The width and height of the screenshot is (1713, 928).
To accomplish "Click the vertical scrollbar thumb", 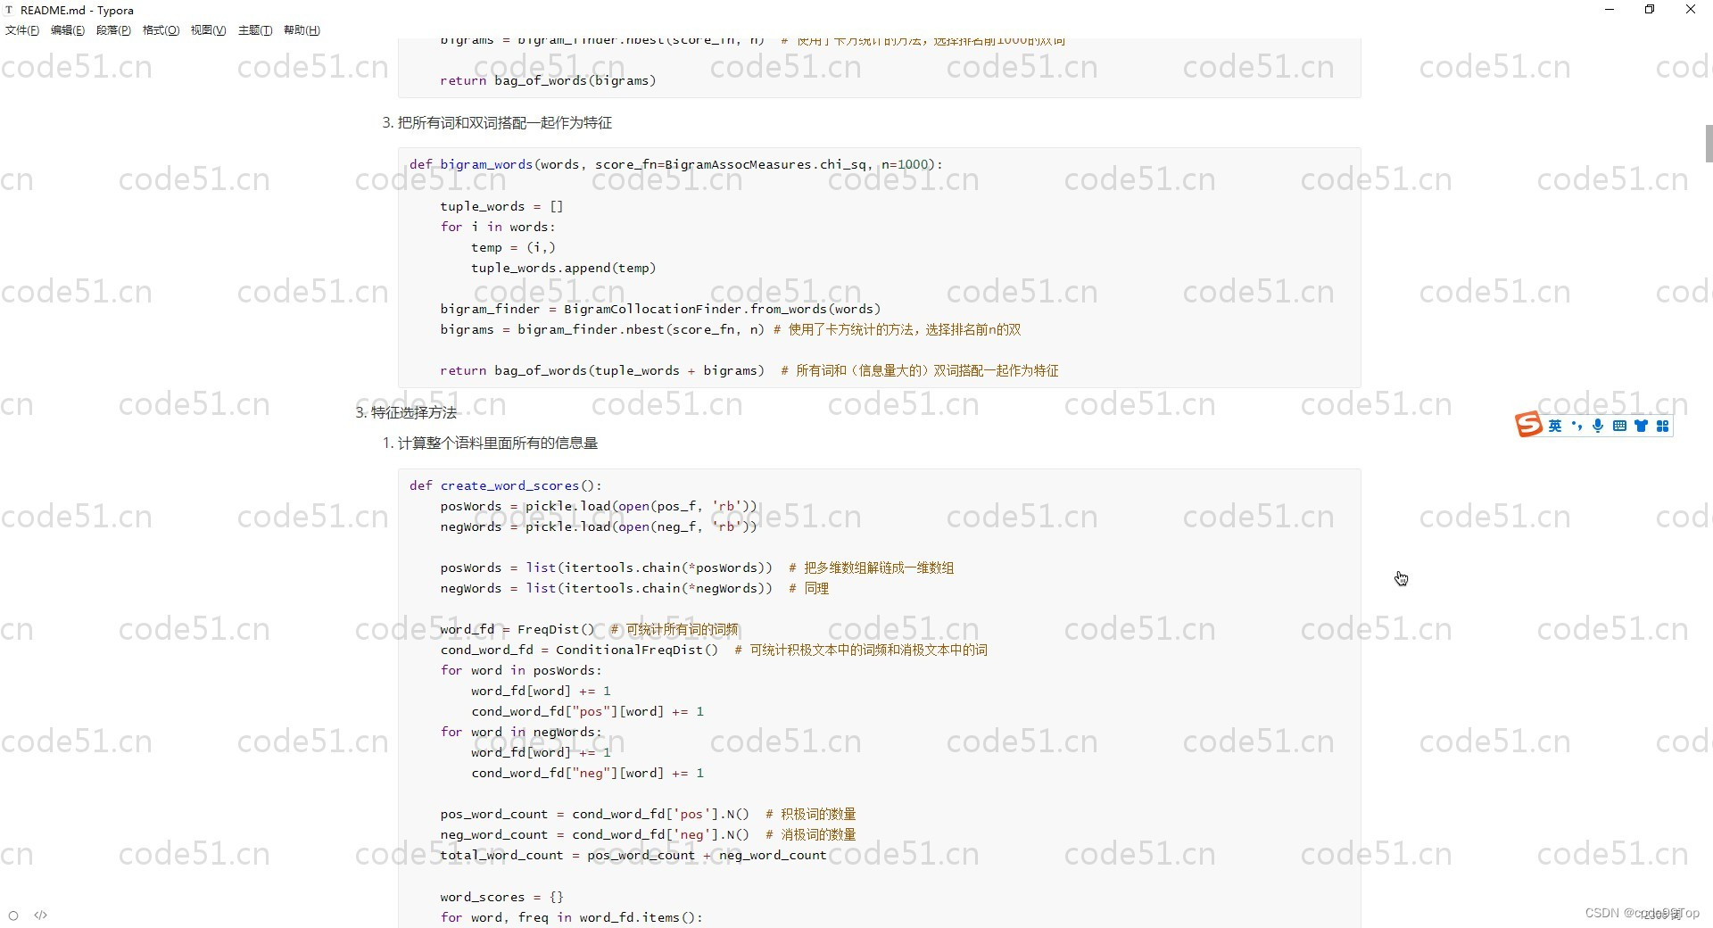I will (x=1709, y=144).
